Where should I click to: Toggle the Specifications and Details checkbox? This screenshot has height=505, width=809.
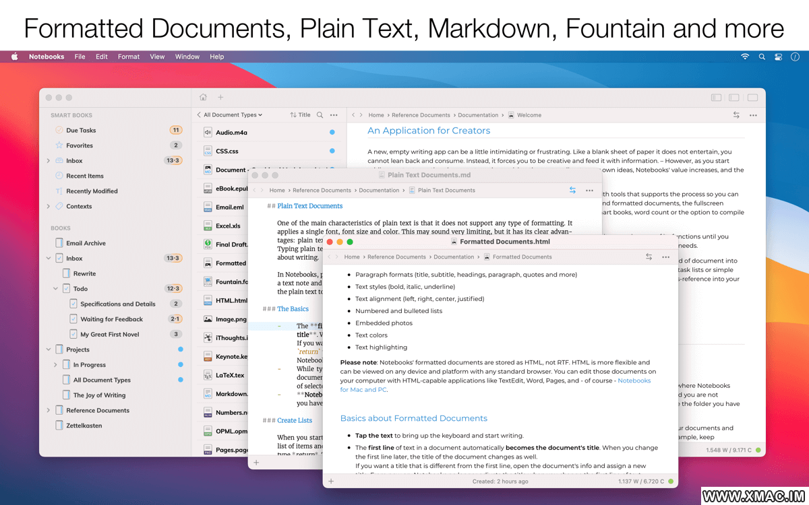pyautogui.click(x=73, y=304)
